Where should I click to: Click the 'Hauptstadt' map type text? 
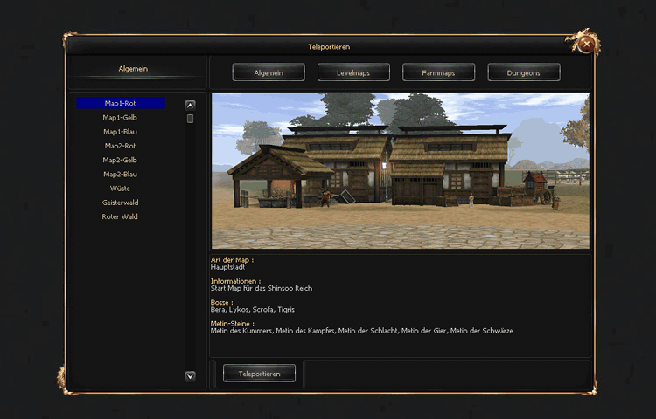coord(228,267)
